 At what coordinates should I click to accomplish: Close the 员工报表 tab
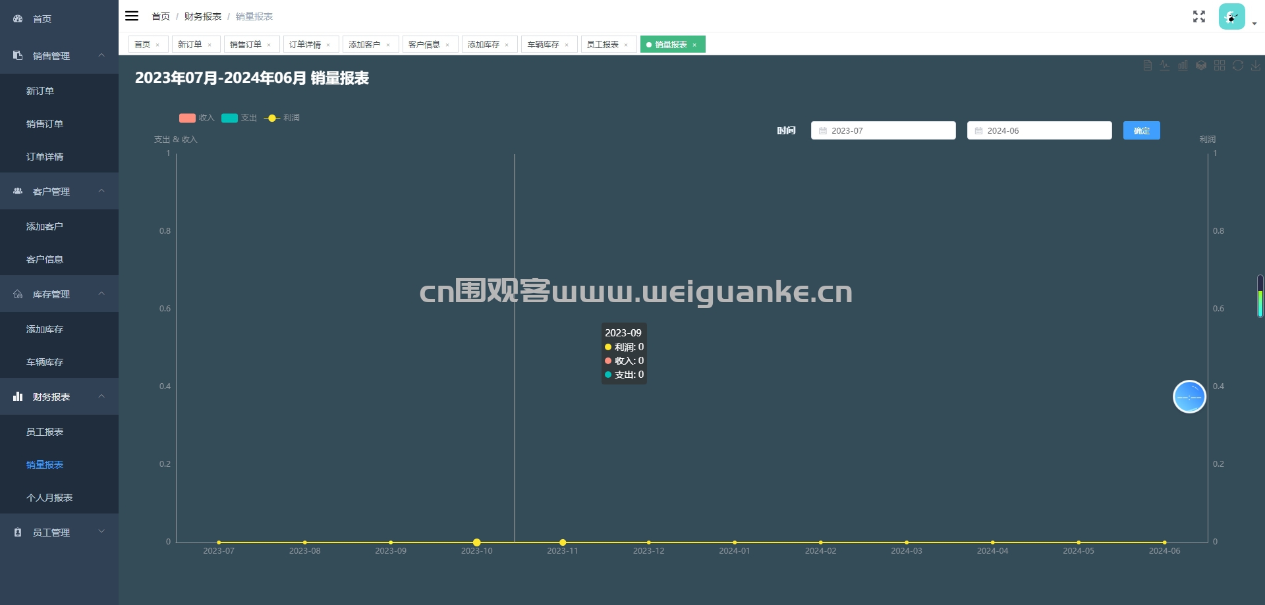[x=626, y=45]
